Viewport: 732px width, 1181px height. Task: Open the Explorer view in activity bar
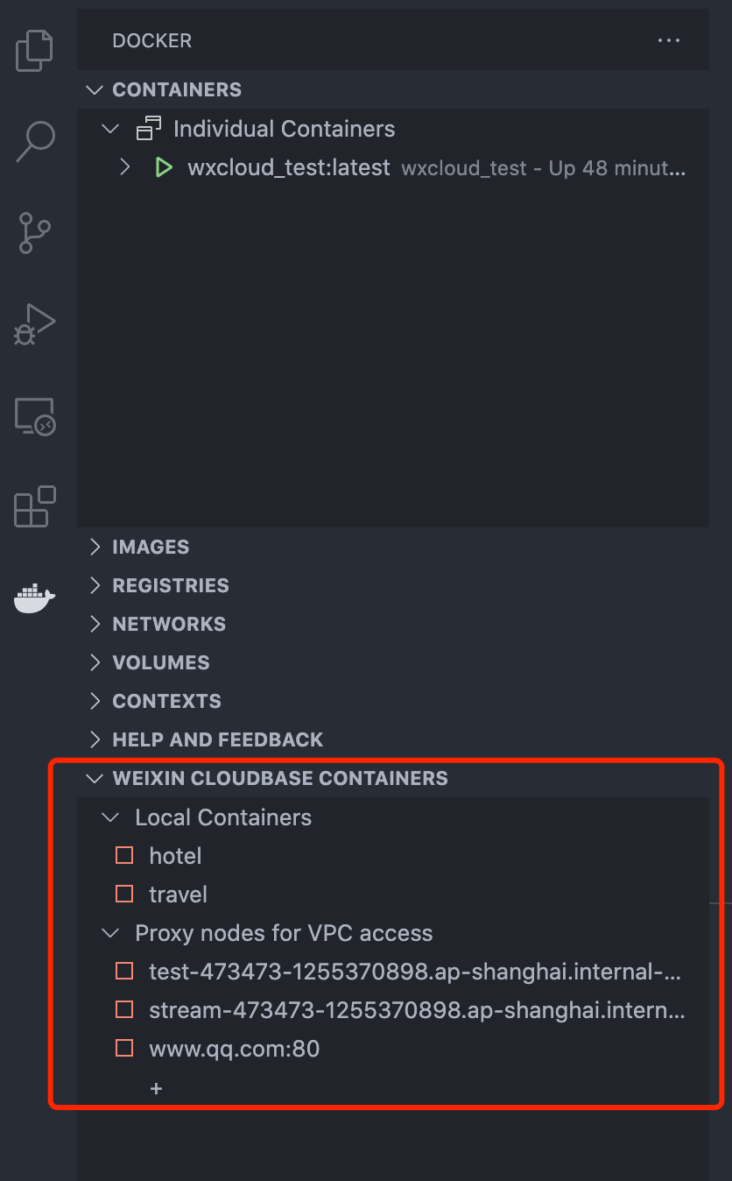tap(35, 51)
